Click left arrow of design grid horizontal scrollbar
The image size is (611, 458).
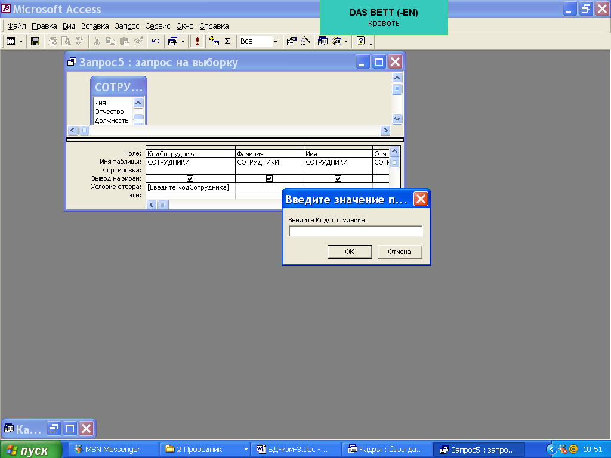(x=152, y=205)
